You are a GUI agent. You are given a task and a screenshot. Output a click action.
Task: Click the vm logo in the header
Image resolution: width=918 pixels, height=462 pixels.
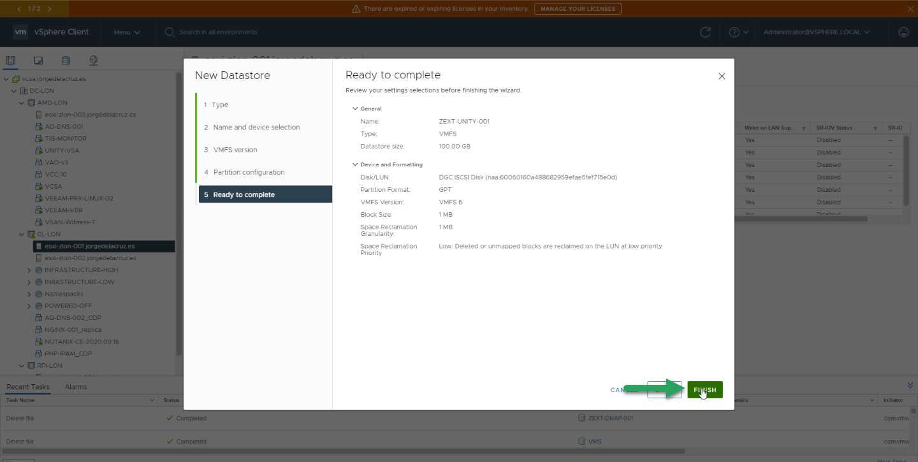pos(20,32)
